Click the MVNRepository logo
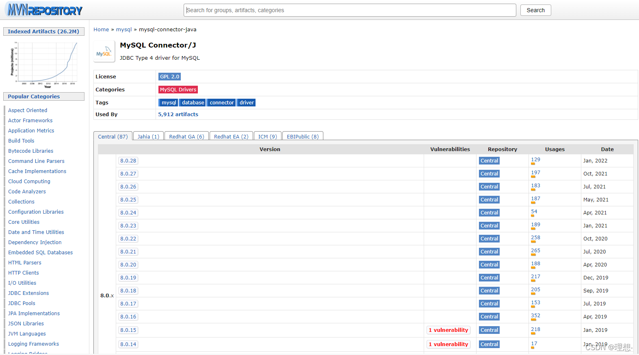This screenshot has height=355, width=639. tap(45, 10)
